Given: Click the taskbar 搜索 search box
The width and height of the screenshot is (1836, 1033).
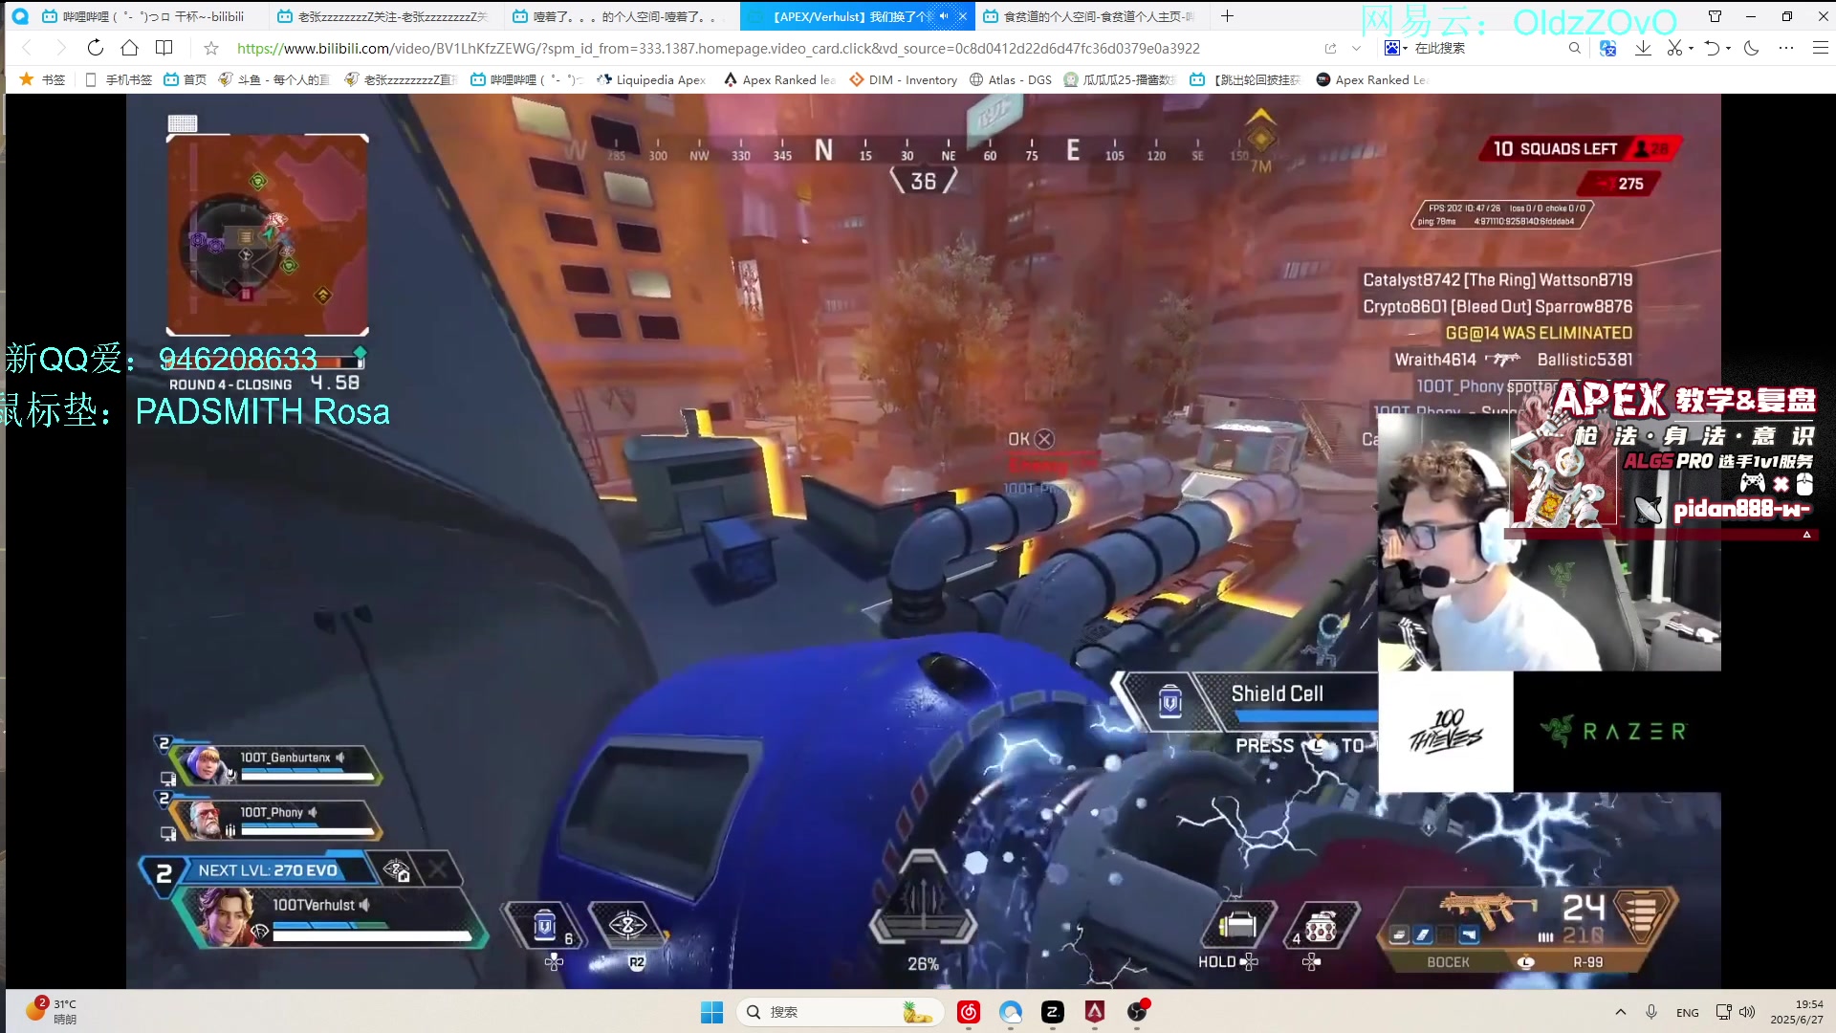Looking at the screenshot, I should click(x=840, y=1012).
